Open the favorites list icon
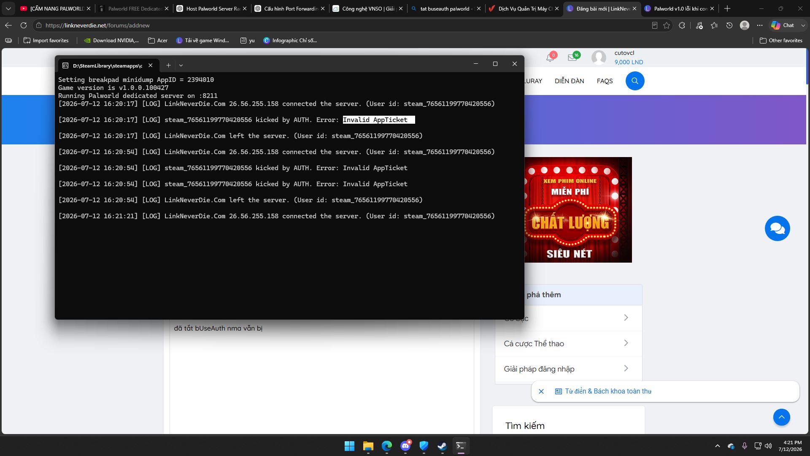This screenshot has width=810, height=456. (x=714, y=25)
